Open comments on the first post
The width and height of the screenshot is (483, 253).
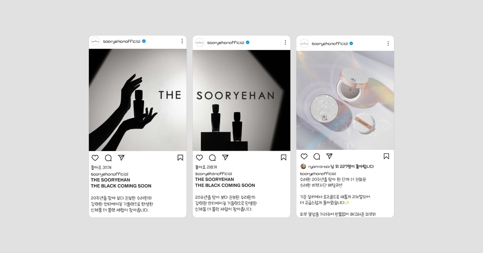tap(108, 158)
